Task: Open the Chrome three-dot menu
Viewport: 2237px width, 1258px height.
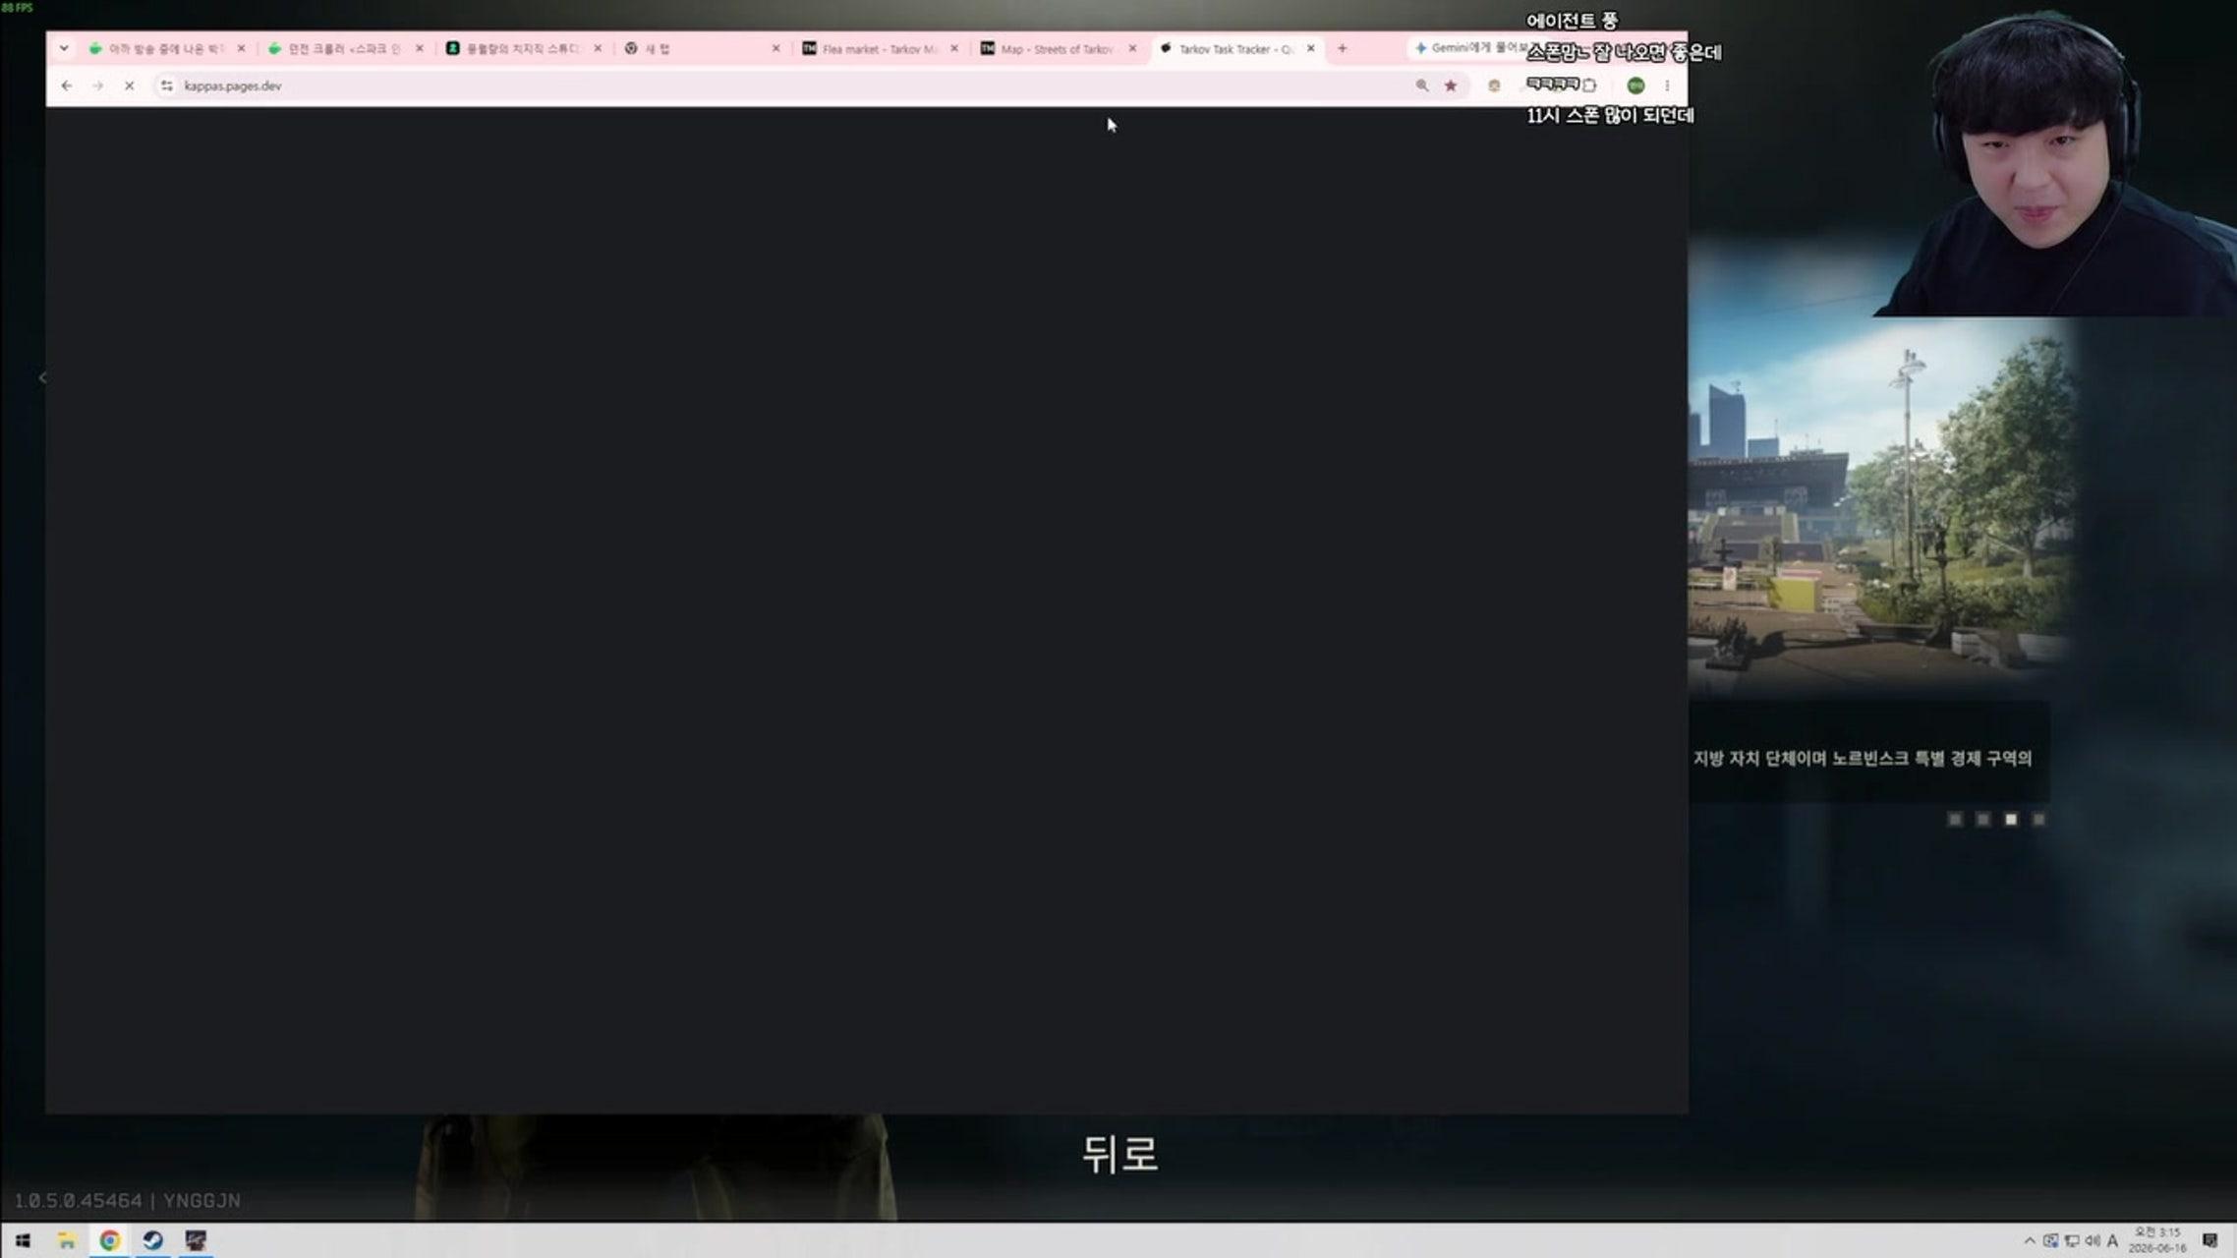Action: [x=1667, y=86]
